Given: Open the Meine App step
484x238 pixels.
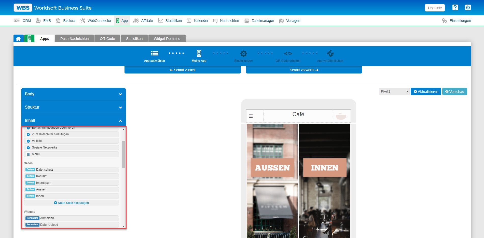Looking at the screenshot, I should [x=199, y=53].
